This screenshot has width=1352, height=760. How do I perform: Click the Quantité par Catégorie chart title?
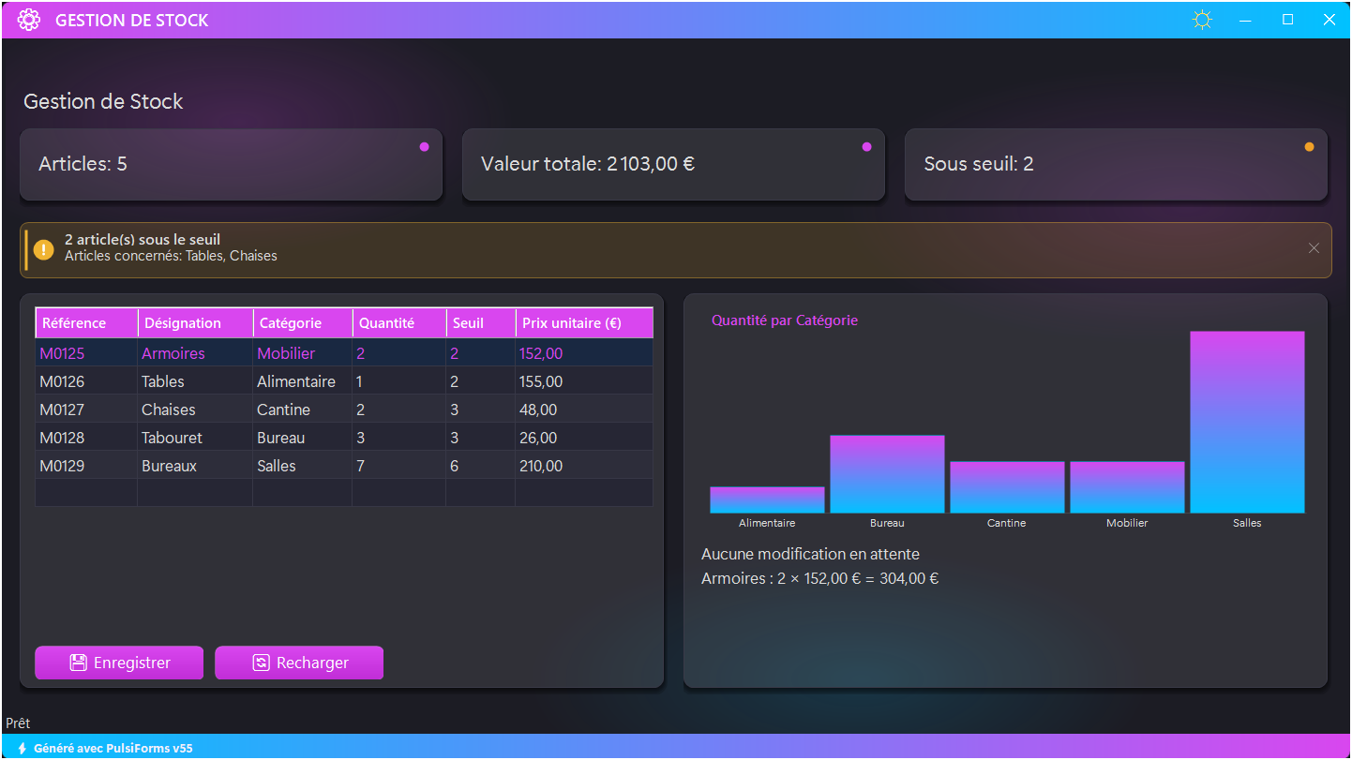tap(785, 320)
